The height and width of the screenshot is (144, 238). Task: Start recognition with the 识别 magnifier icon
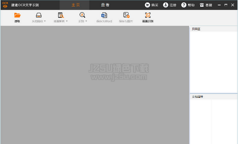[82, 15]
